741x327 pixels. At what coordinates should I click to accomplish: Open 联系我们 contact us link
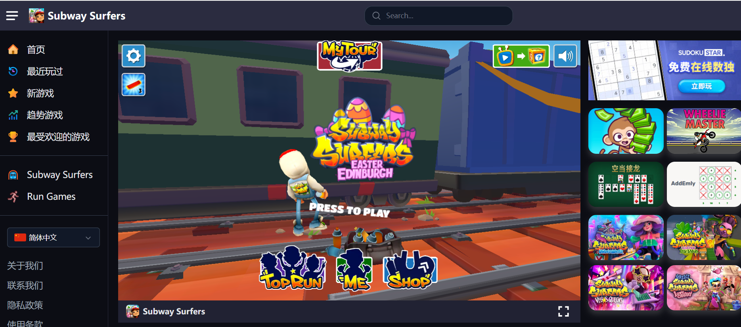(x=25, y=285)
